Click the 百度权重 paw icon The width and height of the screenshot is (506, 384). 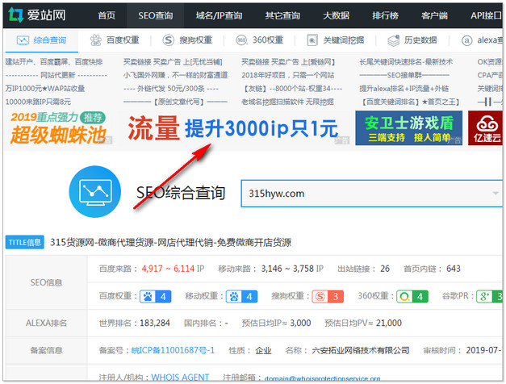[x=95, y=40]
